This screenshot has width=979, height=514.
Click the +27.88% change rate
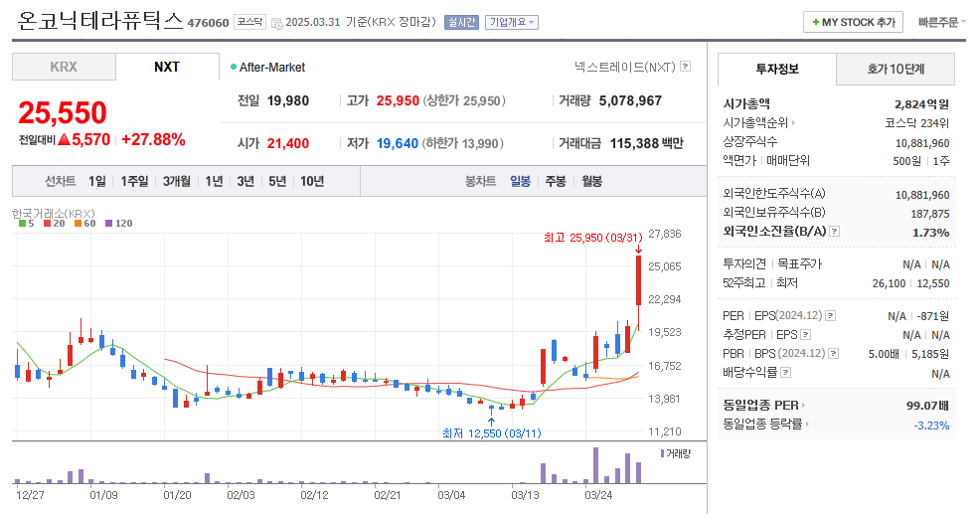click(x=154, y=139)
